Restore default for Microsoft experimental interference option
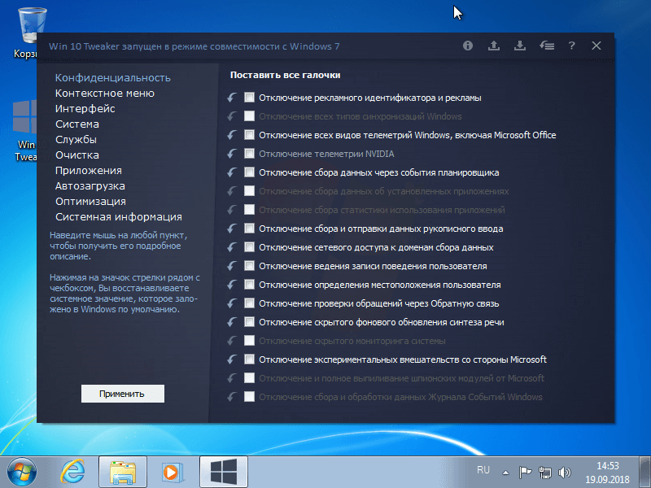The image size is (651, 488). click(x=232, y=359)
